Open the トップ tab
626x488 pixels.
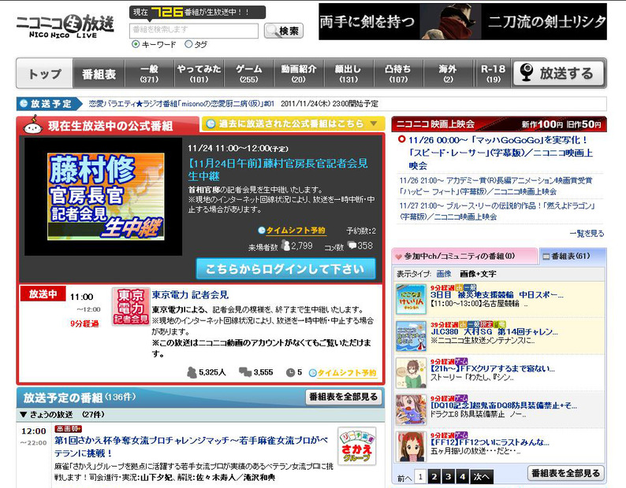[x=45, y=73]
